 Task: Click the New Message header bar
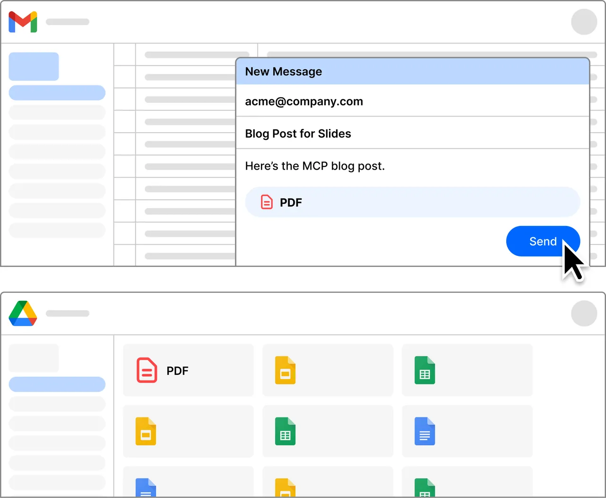[412, 72]
